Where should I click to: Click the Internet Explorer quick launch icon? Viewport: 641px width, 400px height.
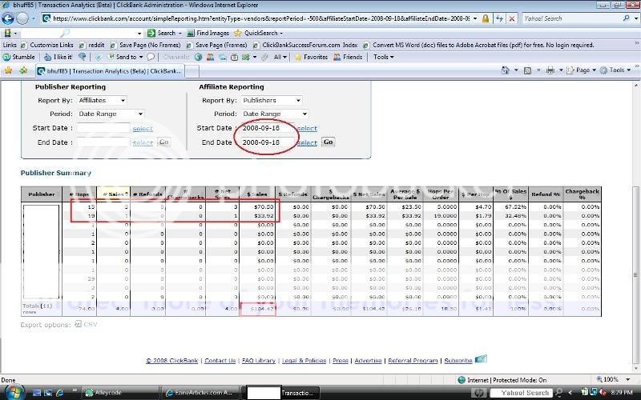point(60,393)
